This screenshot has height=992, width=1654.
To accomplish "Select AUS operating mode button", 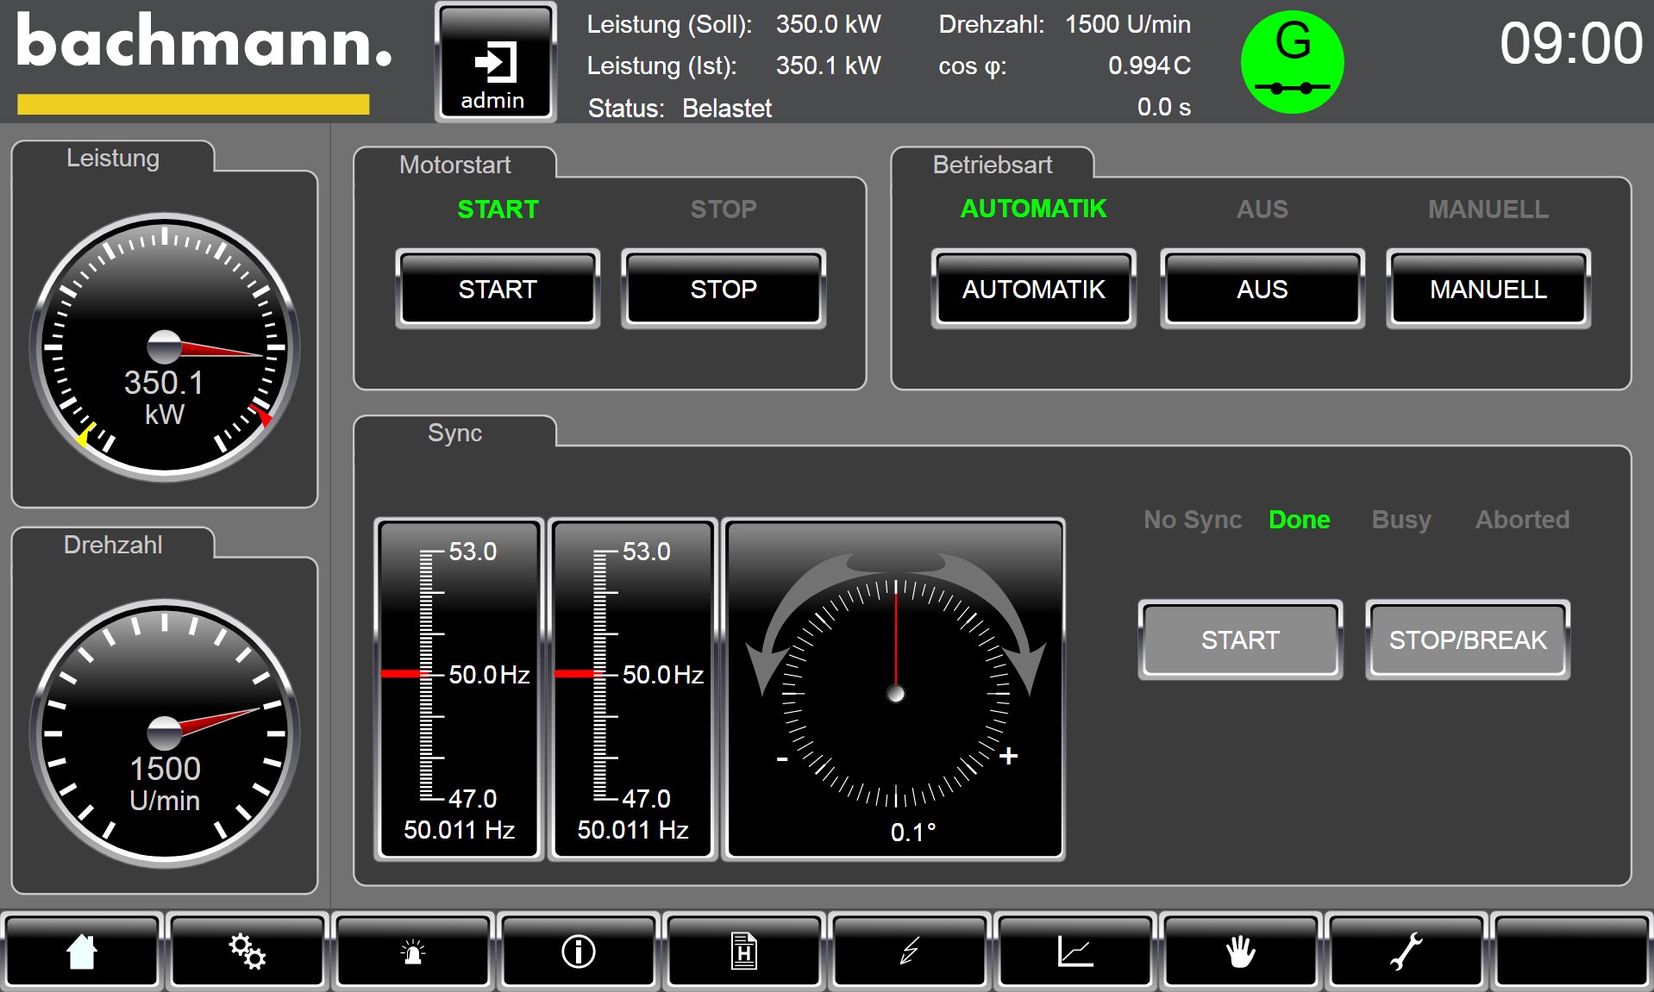I will 1262,289.
